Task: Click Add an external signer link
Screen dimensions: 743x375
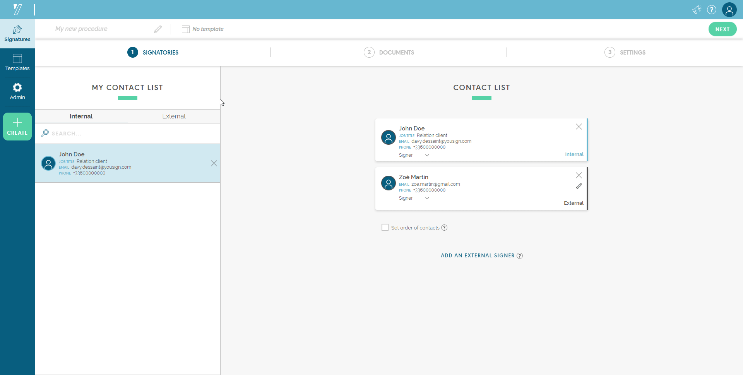Action: point(478,255)
